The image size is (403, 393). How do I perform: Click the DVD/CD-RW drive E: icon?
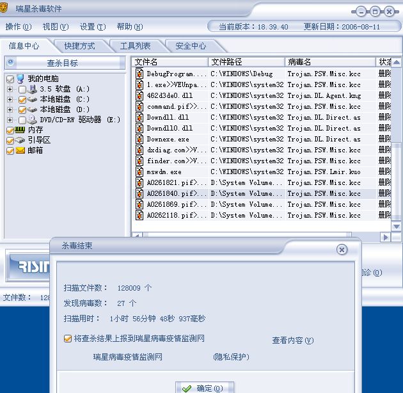tap(32, 120)
